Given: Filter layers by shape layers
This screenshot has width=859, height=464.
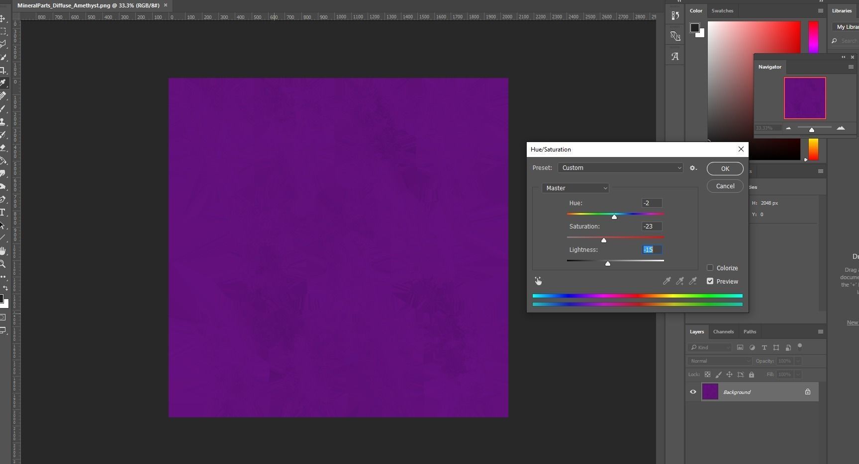Looking at the screenshot, I should pyautogui.click(x=776, y=347).
